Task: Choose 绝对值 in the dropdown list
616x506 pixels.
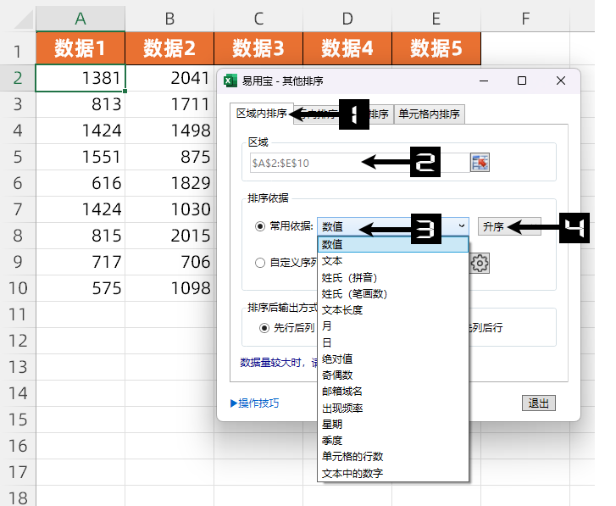Action: (x=393, y=359)
